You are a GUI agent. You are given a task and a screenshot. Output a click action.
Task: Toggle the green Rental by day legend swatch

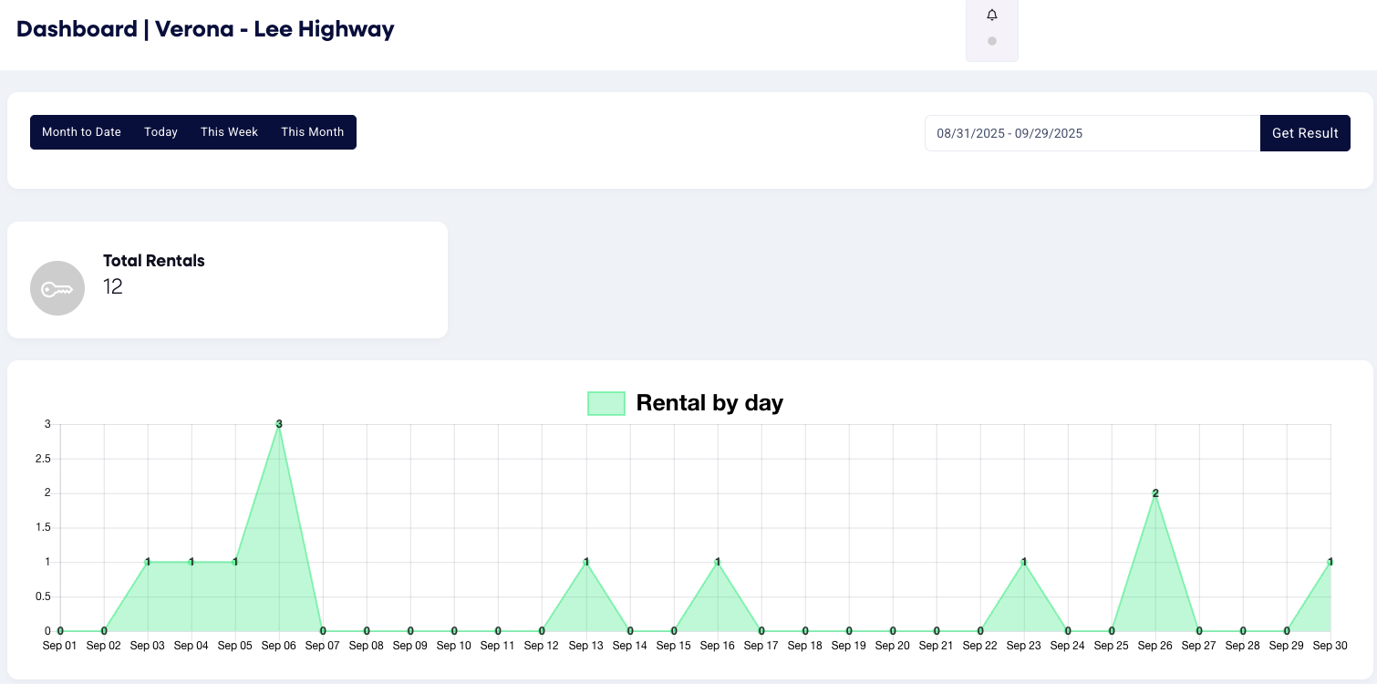tap(606, 403)
